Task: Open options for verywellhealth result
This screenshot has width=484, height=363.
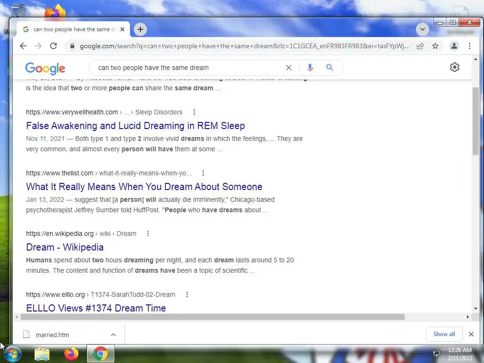Action: coord(194,112)
